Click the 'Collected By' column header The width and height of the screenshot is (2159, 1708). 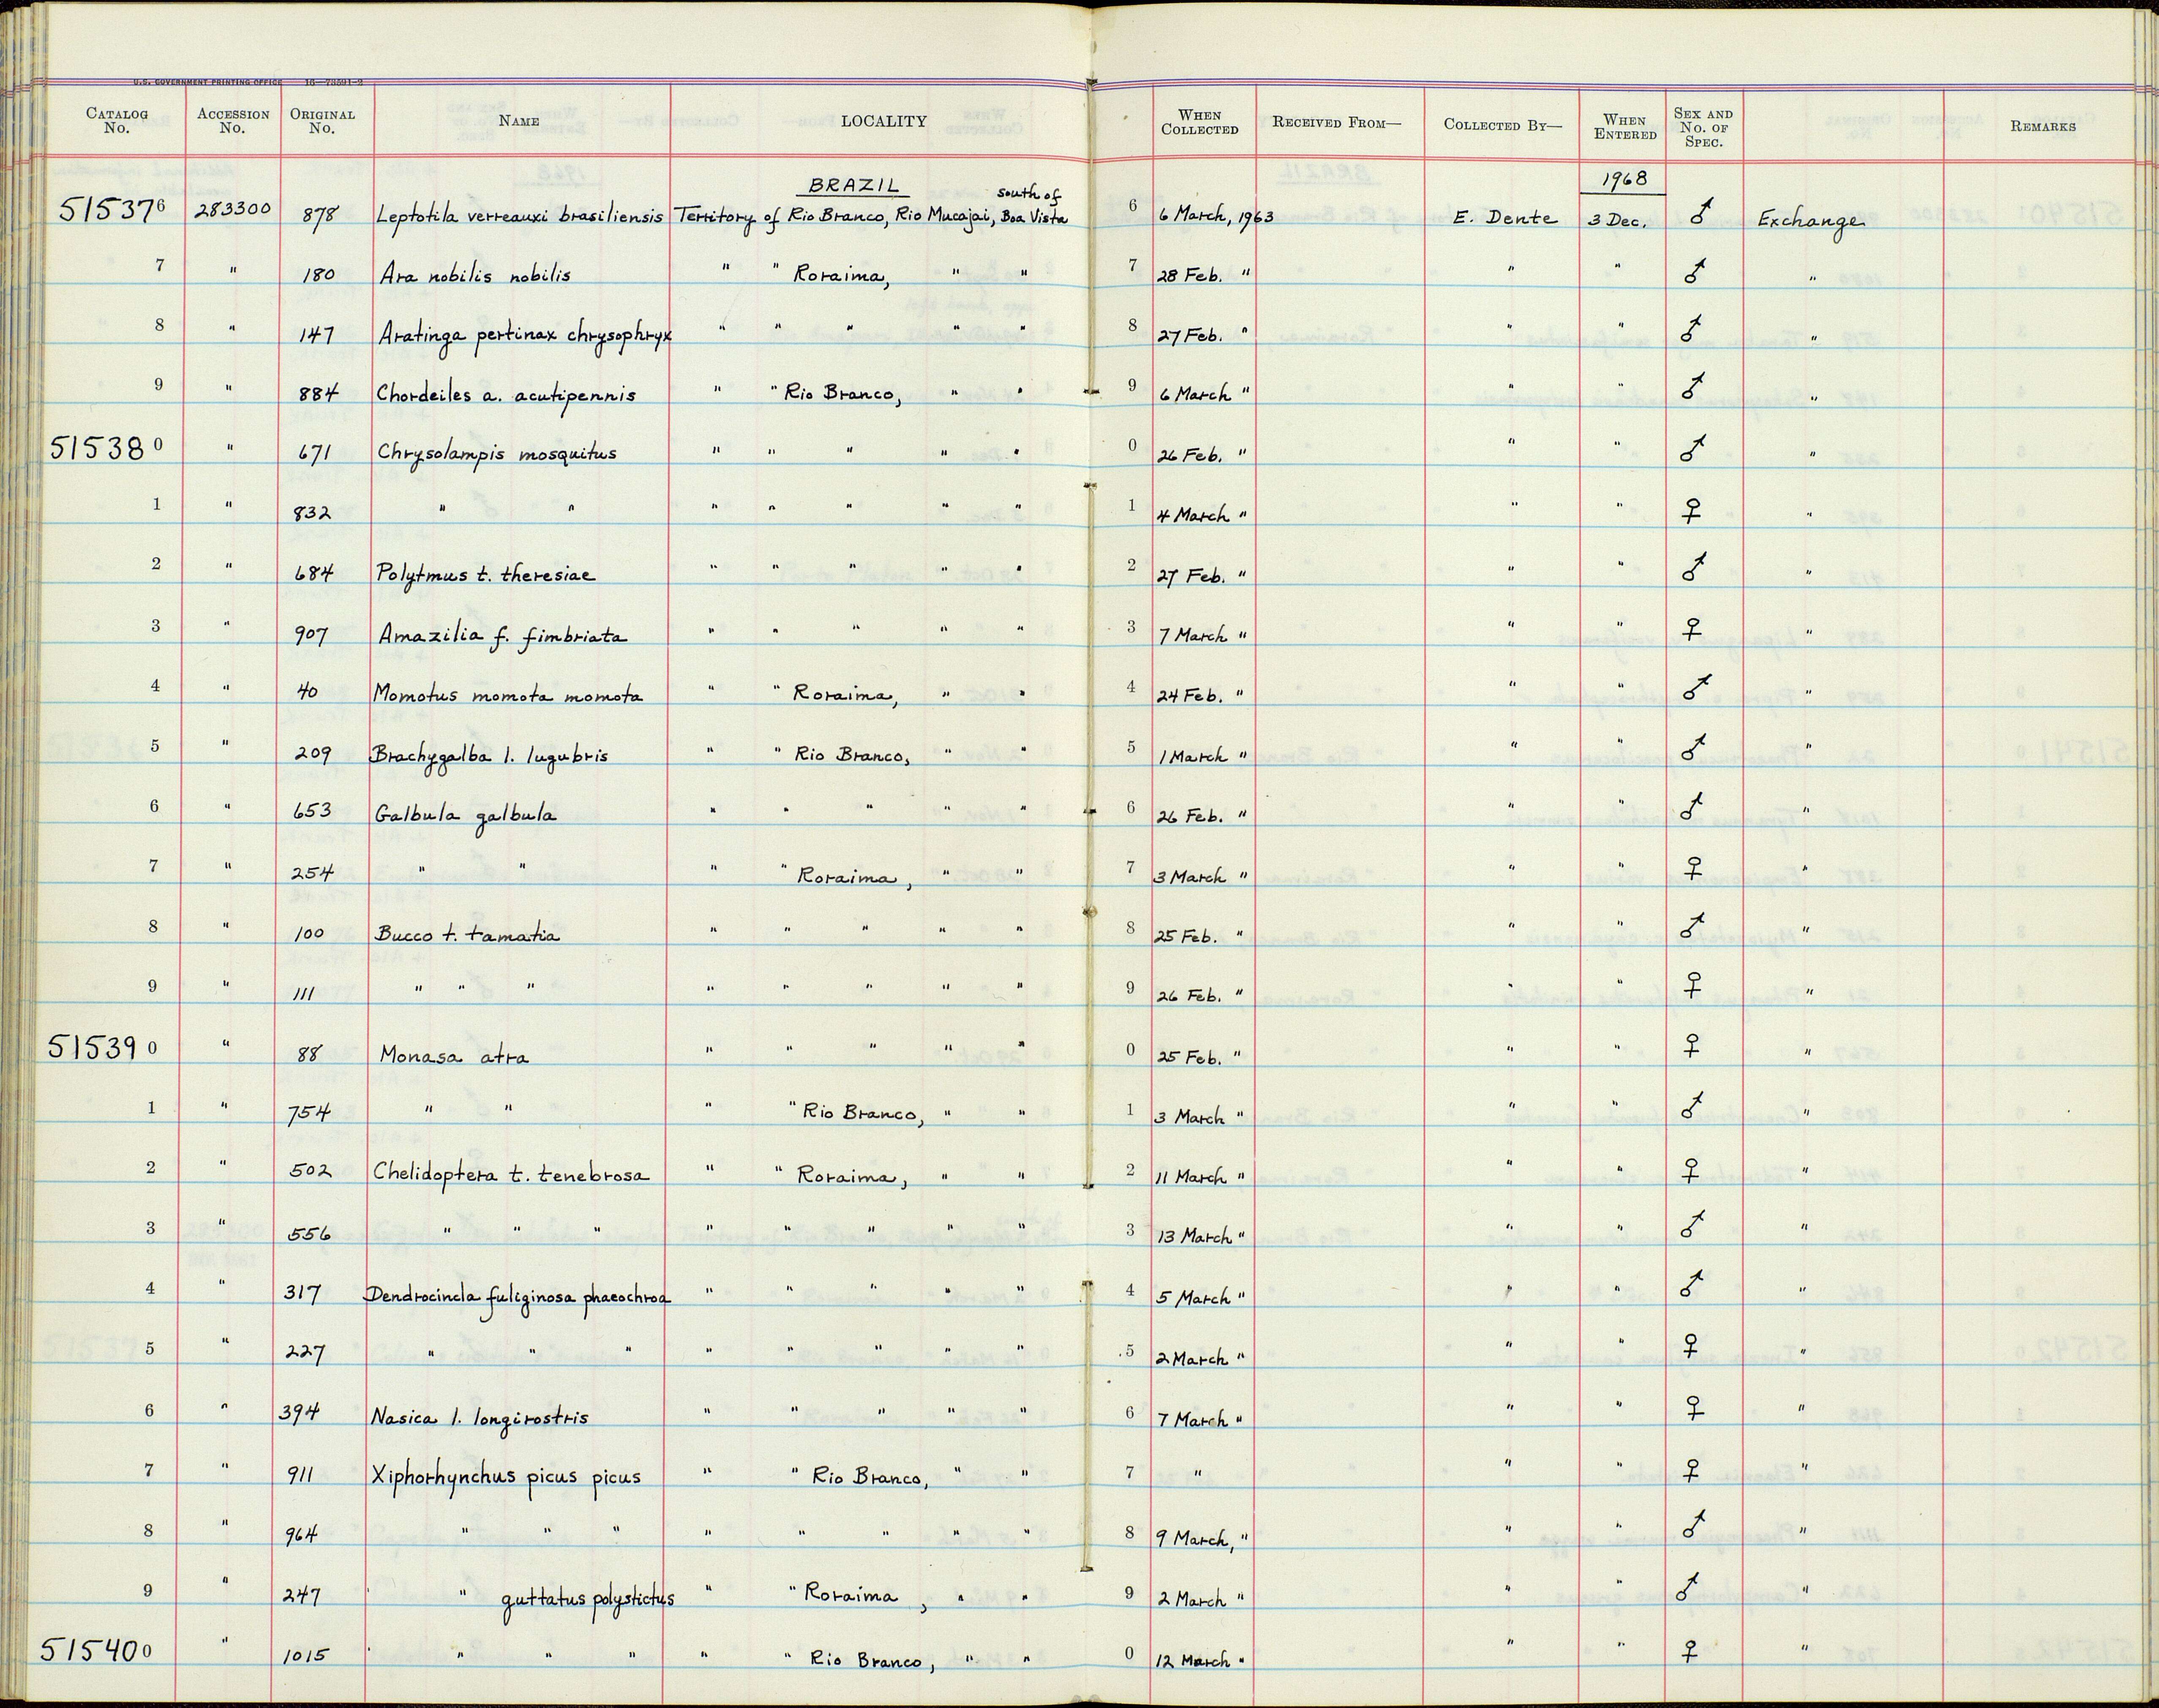pyautogui.click(x=1502, y=125)
